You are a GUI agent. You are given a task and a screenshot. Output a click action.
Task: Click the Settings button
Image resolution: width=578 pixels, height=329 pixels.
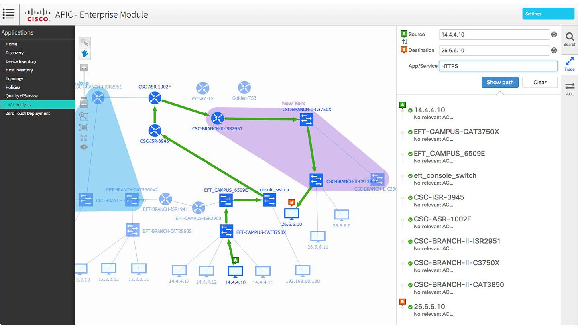548,14
